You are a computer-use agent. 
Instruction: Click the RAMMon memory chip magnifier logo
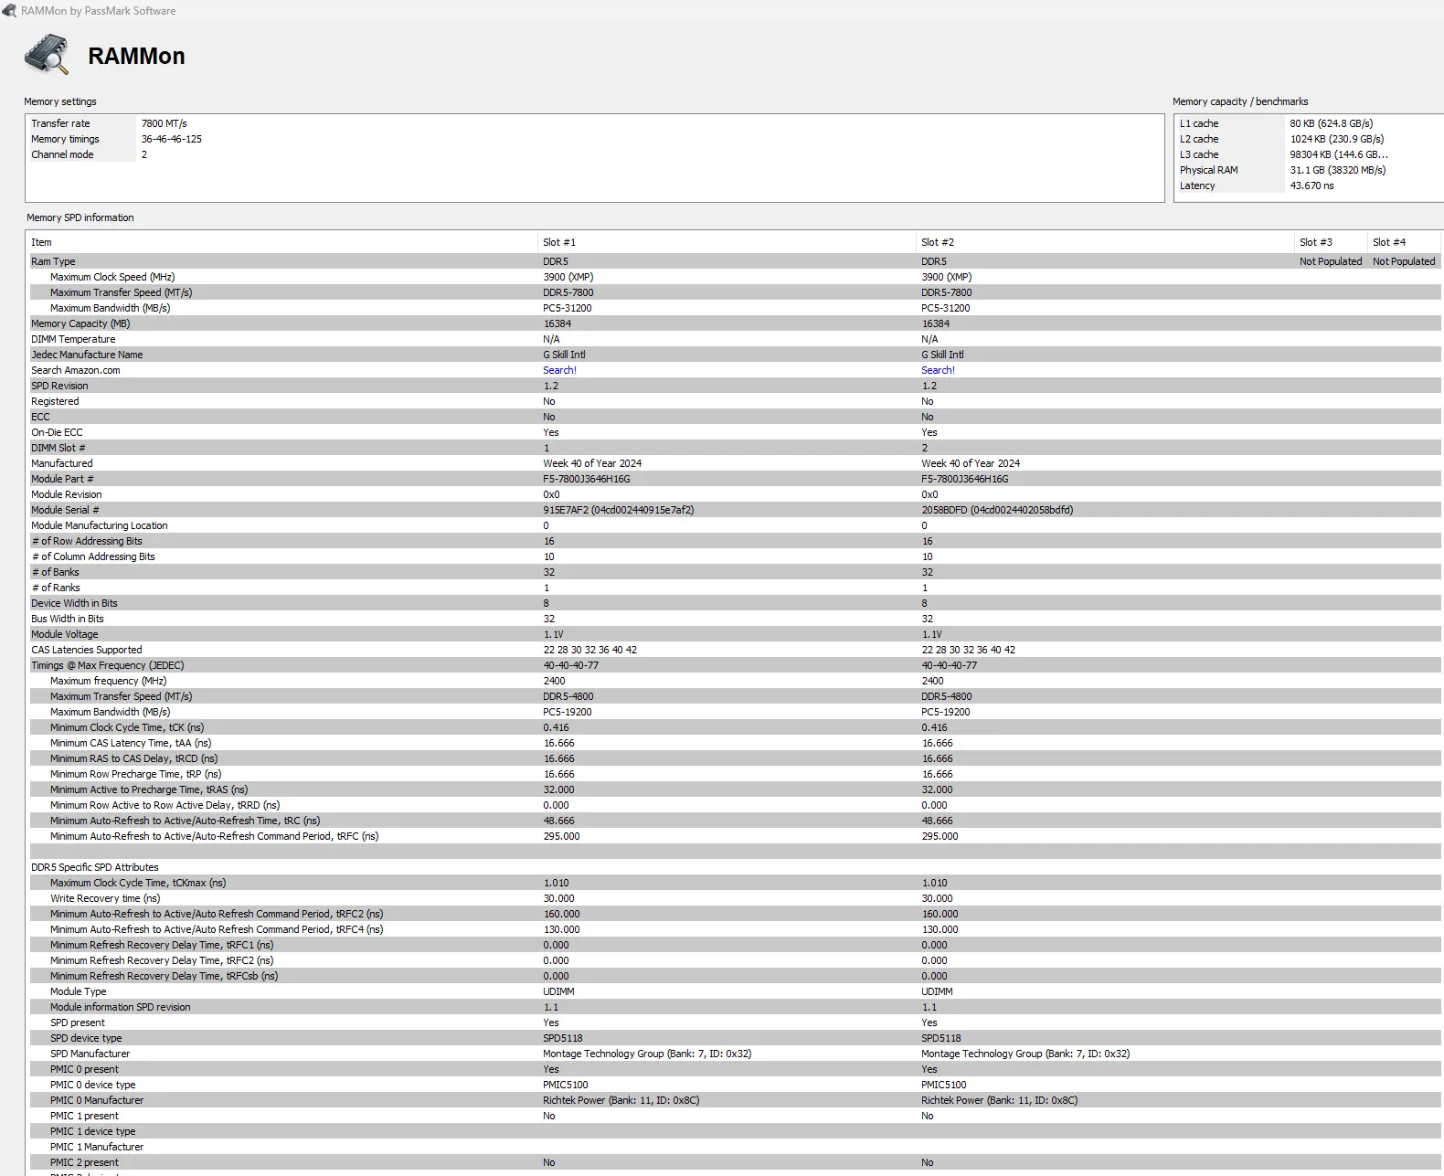pyautogui.click(x=48, y=55)
